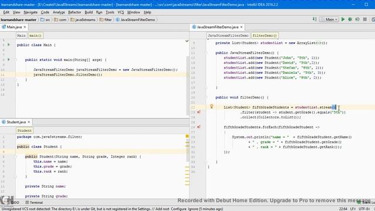The width and height of the screenshot is (375, 211).
Task: Click the filterDemo() structure breadcrumb
Action: 264,35
